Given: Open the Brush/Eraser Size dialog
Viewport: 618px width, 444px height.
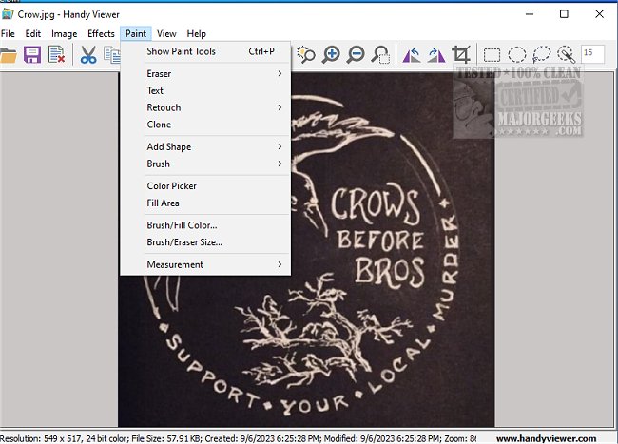Looking at the screenshot, I should [184, 242].
